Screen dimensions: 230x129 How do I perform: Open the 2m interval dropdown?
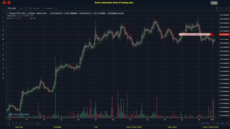21,8
